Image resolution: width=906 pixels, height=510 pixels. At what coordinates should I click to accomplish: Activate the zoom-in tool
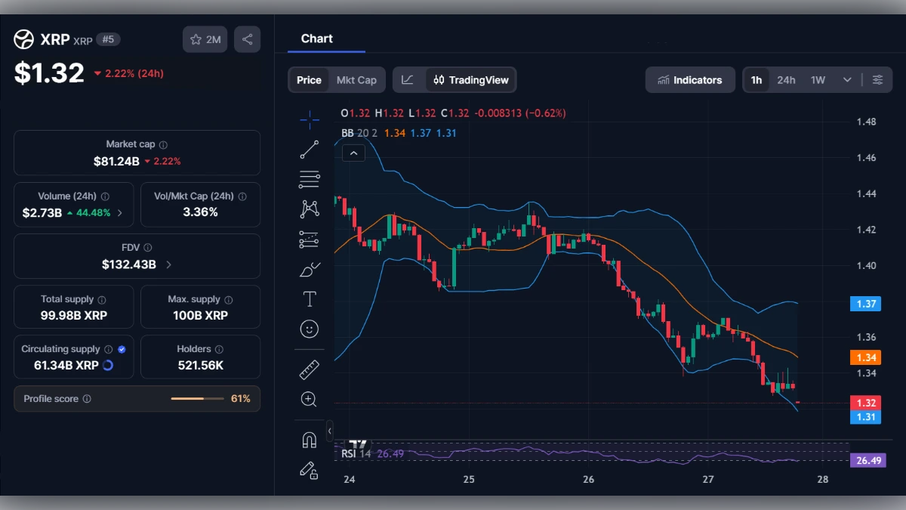(x=310, y=399)
